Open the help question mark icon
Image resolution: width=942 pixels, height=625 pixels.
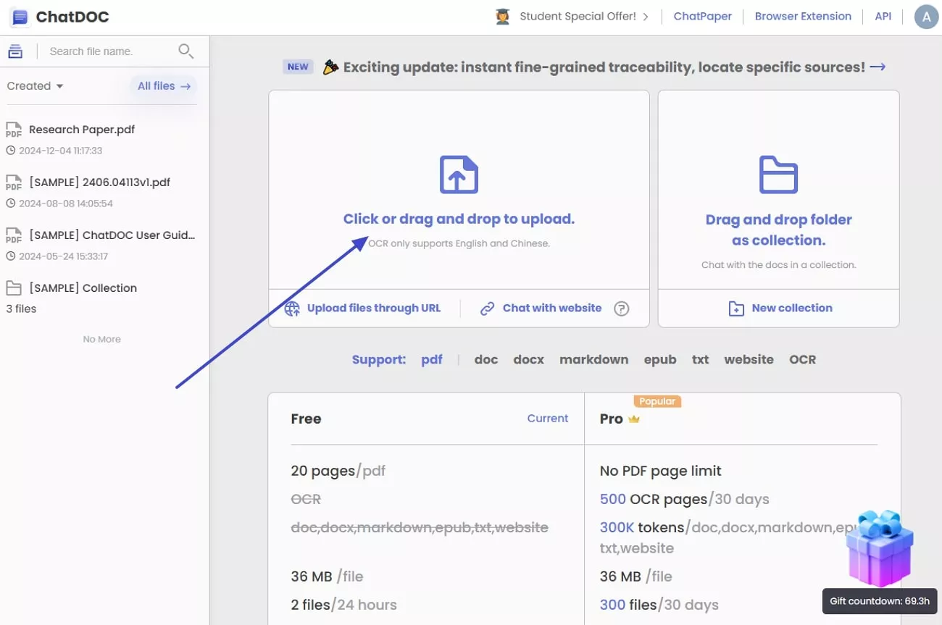pos(622,308)
